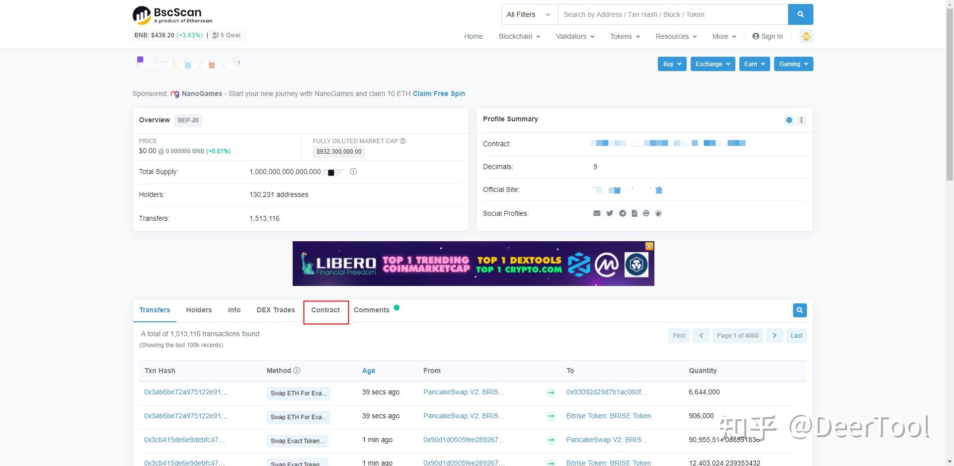Open first 0x3ab6be72a975122e91 transaction hash

186,392
